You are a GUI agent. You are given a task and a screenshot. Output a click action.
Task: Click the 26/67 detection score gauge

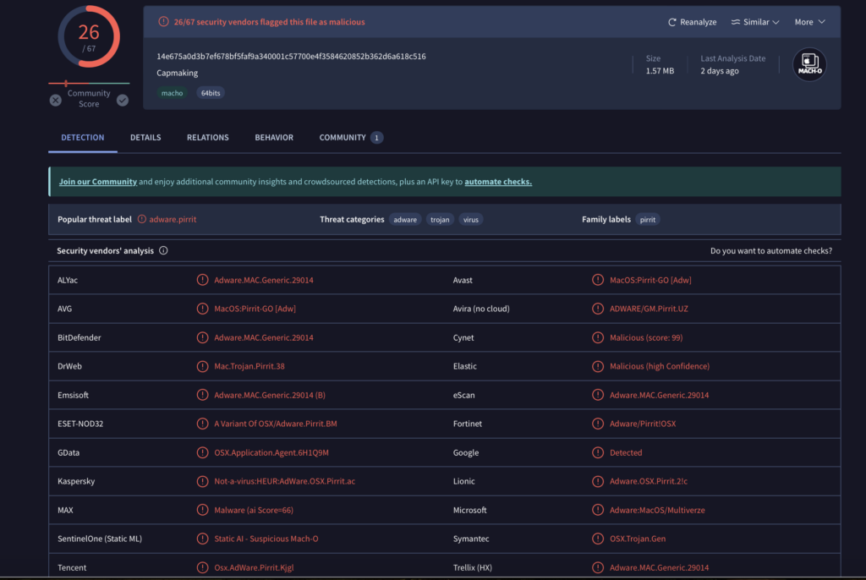89,37
